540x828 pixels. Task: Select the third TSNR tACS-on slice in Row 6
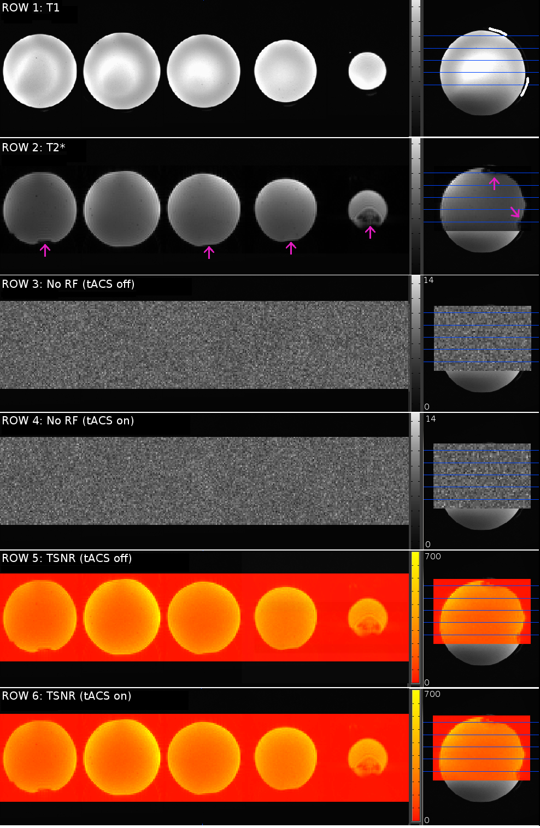point(203,758)
